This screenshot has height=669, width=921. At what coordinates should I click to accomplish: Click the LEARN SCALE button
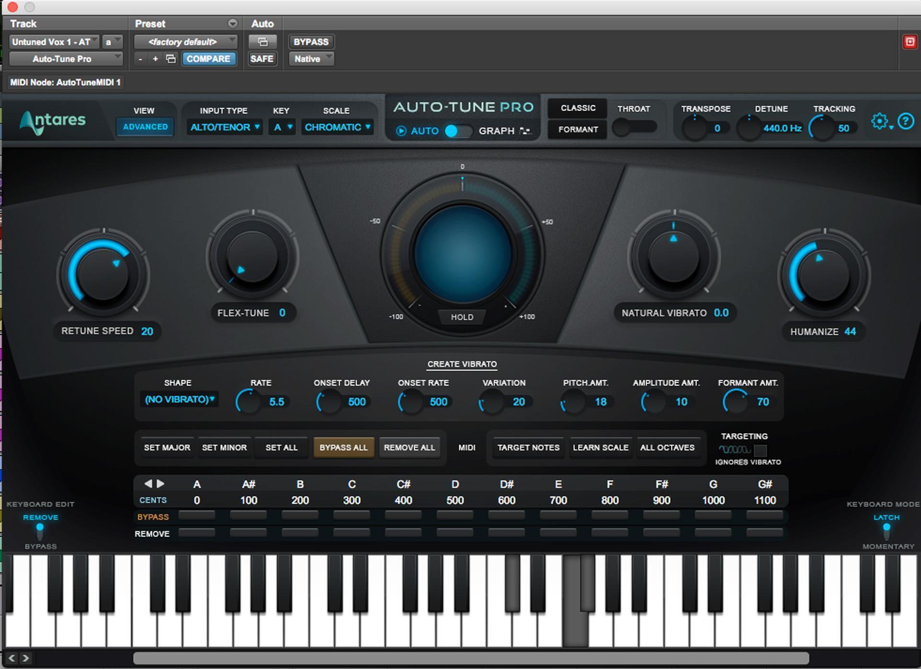[x=601, y=447]
